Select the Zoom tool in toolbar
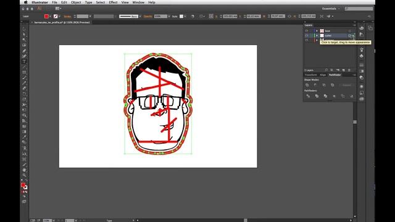The width and height of the screenshot is (395, 222). [x=24, y=175]
